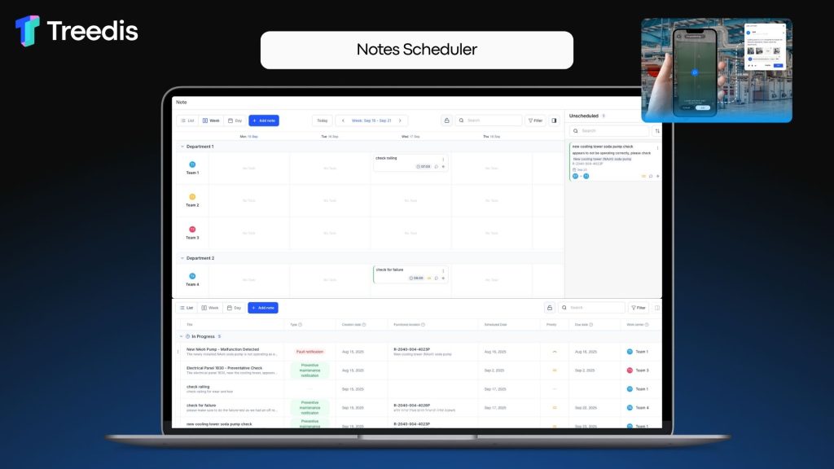Click the Today button
The height and width of the screenshot is (469, 834).
coord(323,121)
